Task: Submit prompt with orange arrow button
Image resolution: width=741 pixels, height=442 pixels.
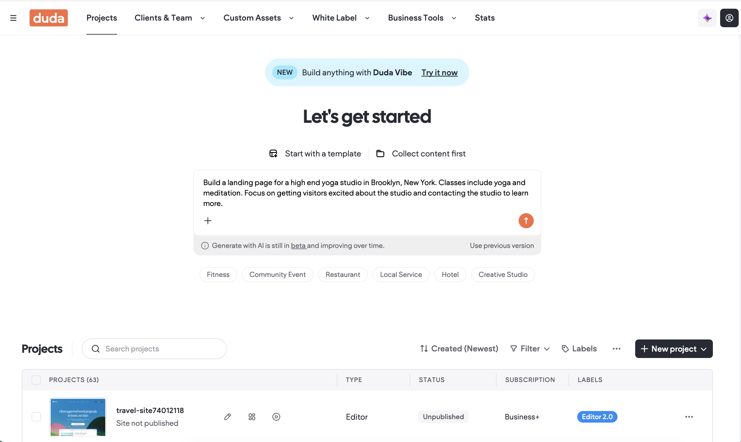Action: (526, 221)
